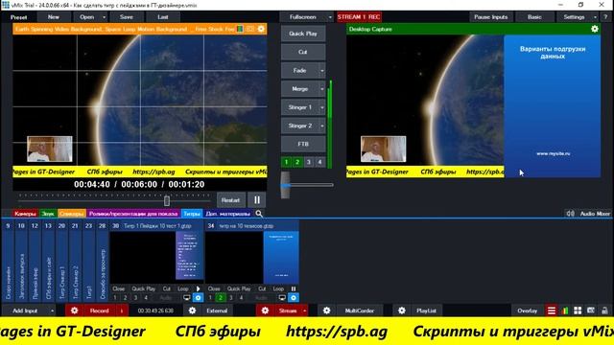The width and height of the screenshot is (614, 345).
Task: Open the Record settings gear
Action: point(75,310)
